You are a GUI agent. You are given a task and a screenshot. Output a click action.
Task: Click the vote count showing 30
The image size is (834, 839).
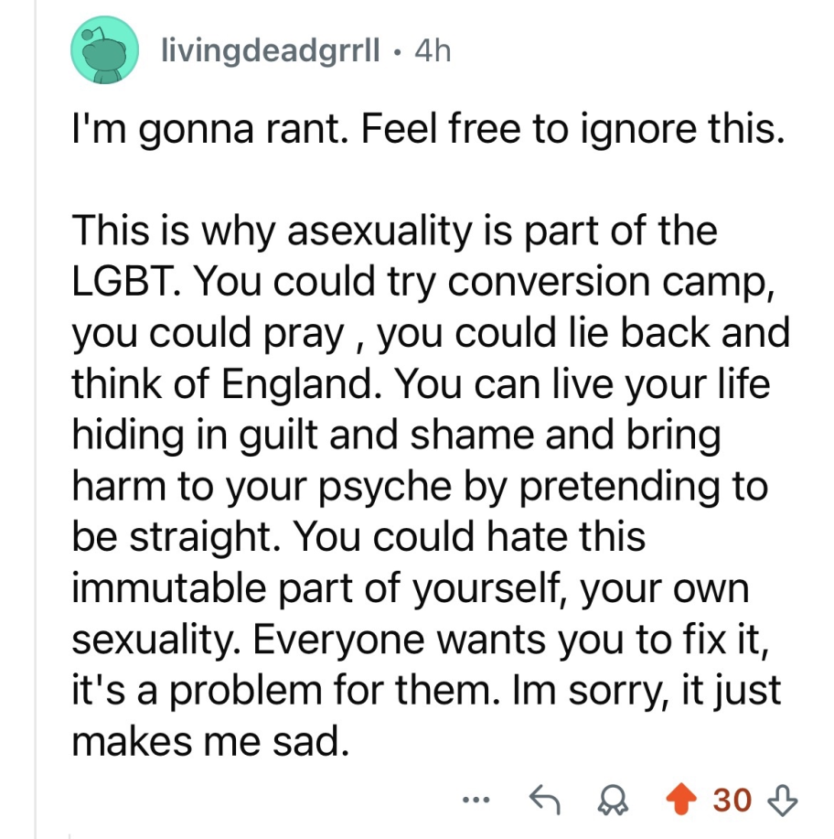pyautogui.click(x=732, y=799)
